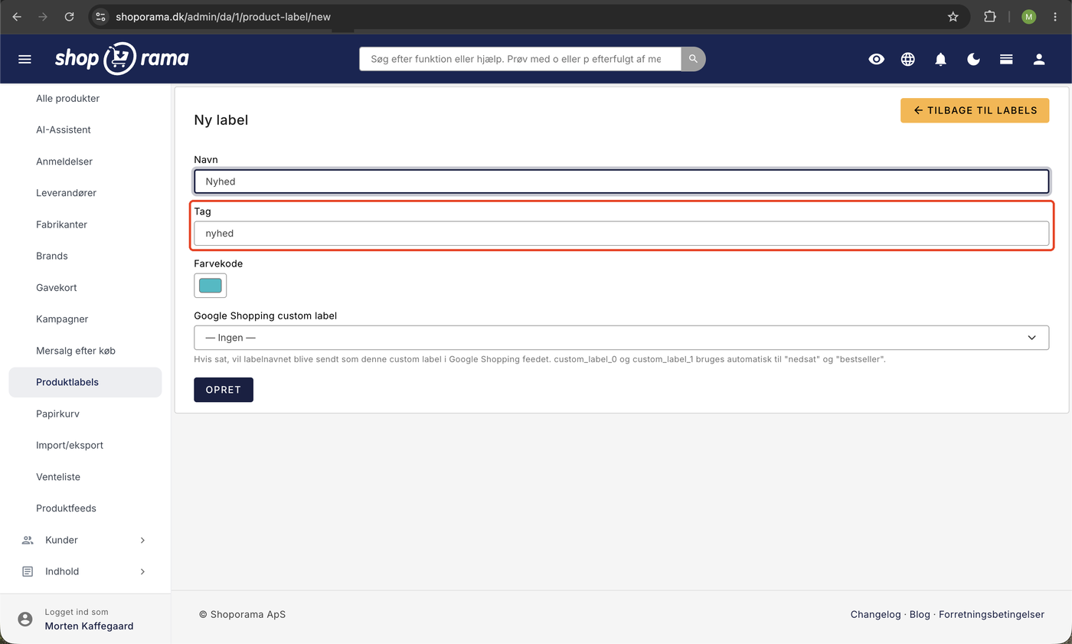Open the hamburger navigation menu
Screen dimensions: 1072x644
coord(25,59)
